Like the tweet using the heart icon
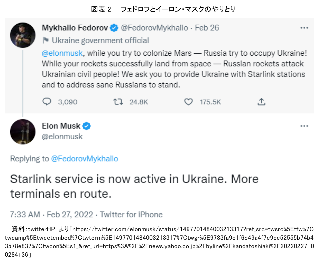This screenshot has height=264, width=320. click(x=188, y=102)
